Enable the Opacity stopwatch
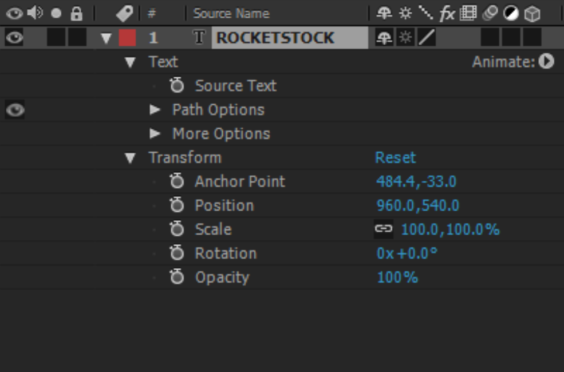 176,277
